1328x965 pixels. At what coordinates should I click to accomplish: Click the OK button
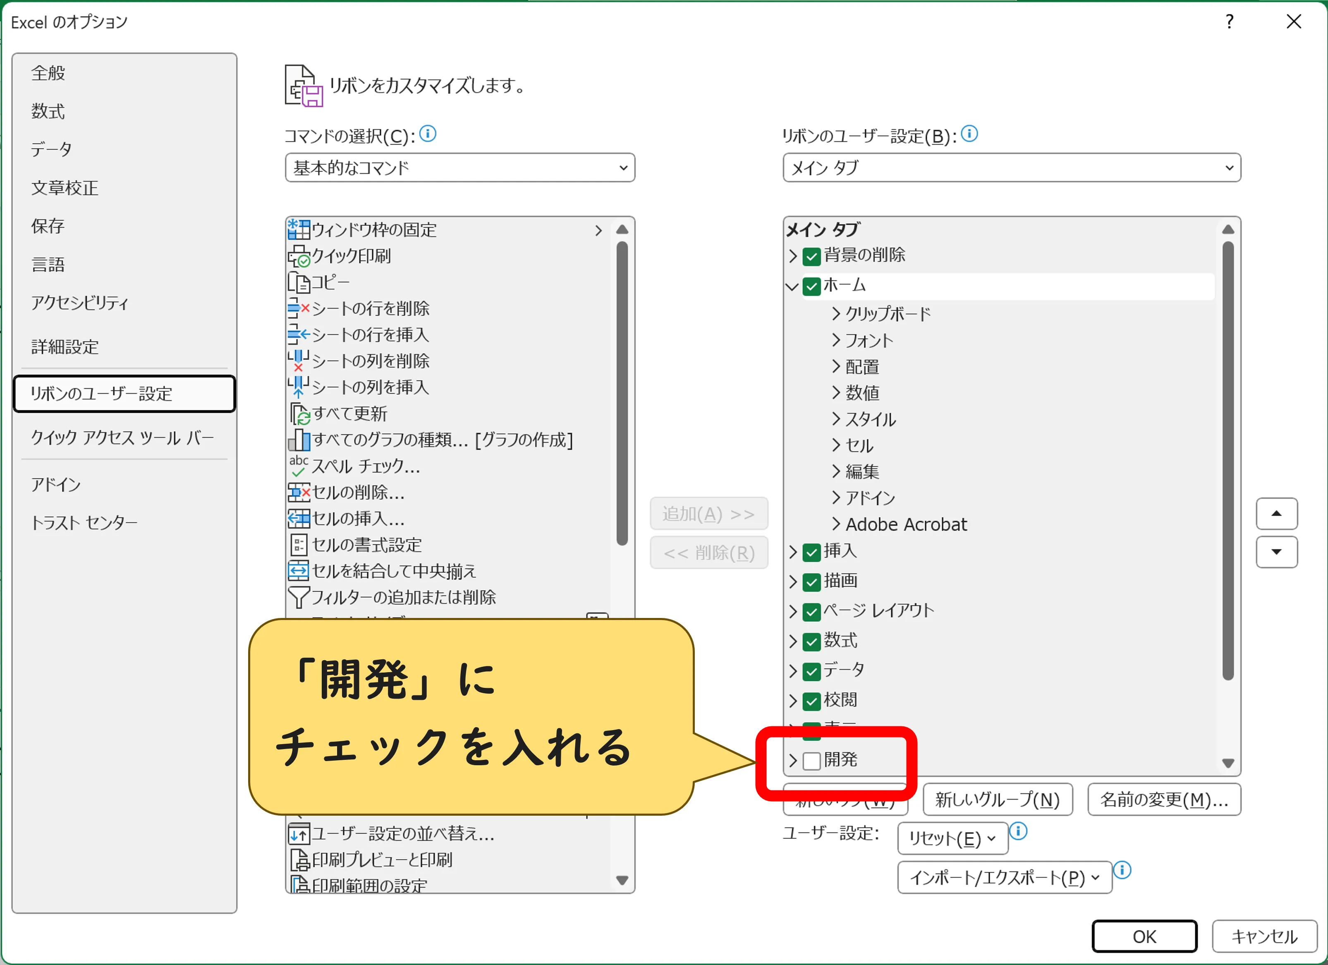click(x=1144, y=936)
